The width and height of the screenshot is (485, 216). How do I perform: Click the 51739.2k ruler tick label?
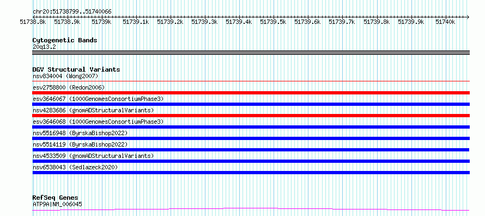click(170, 22)
